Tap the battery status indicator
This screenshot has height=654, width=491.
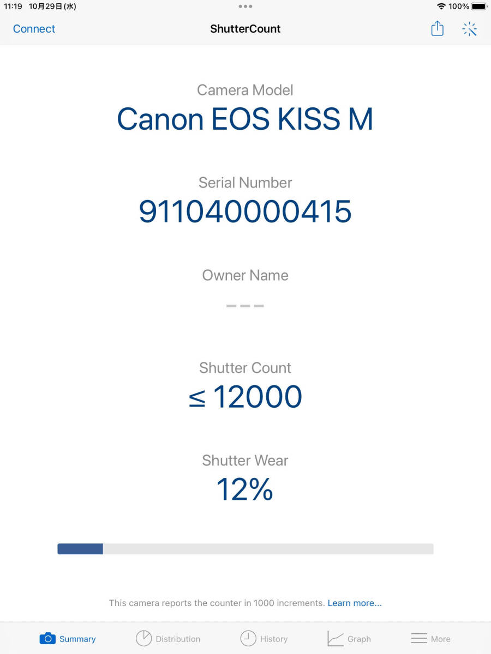coord(478,7)
